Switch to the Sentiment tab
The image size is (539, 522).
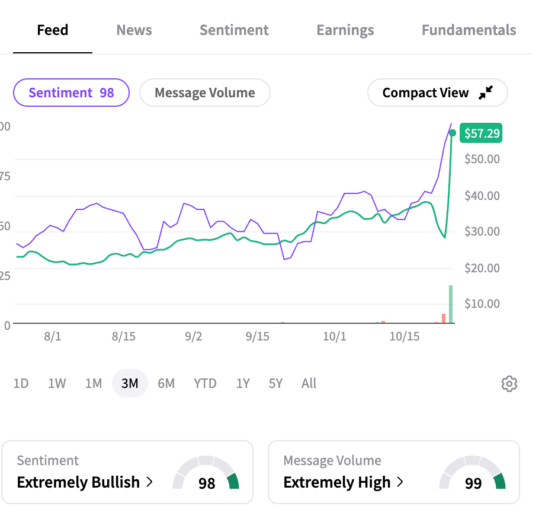tap(234, 30)
